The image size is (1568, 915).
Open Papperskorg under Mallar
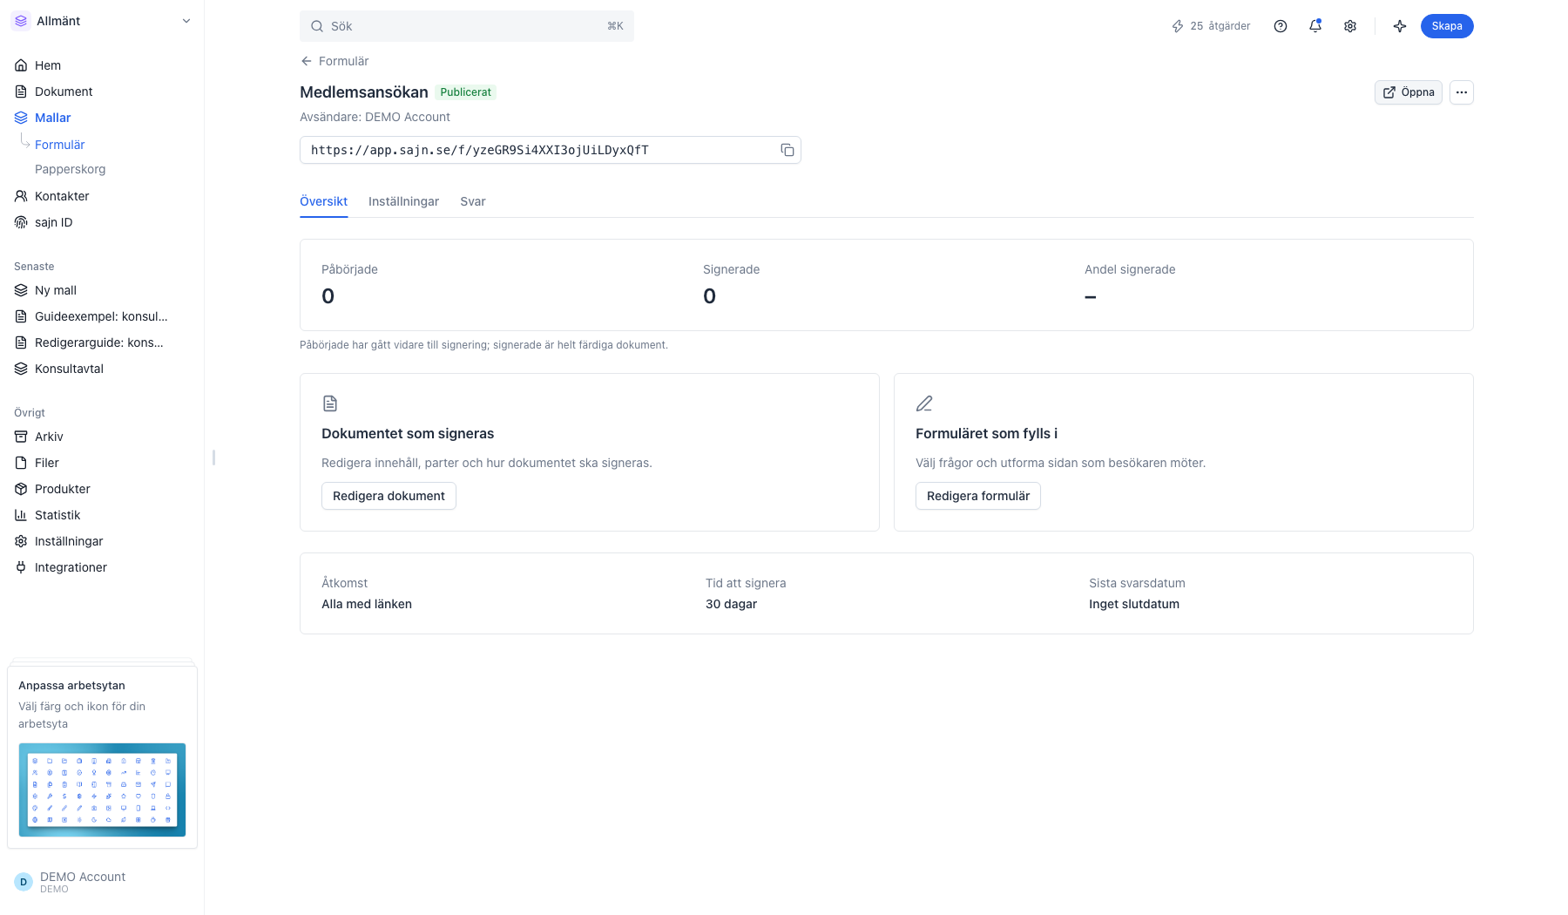tap(70, 169)
